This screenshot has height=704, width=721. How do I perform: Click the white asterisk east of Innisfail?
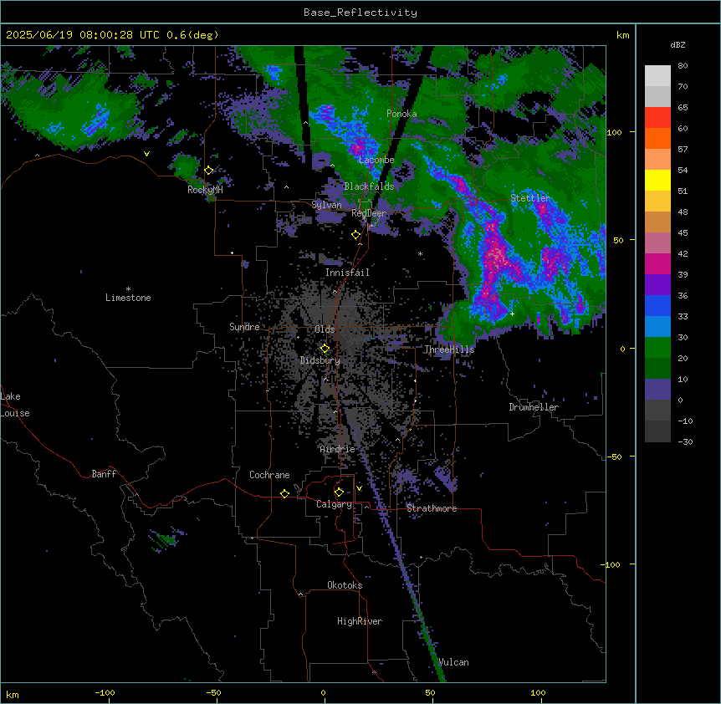coord(420,254)
